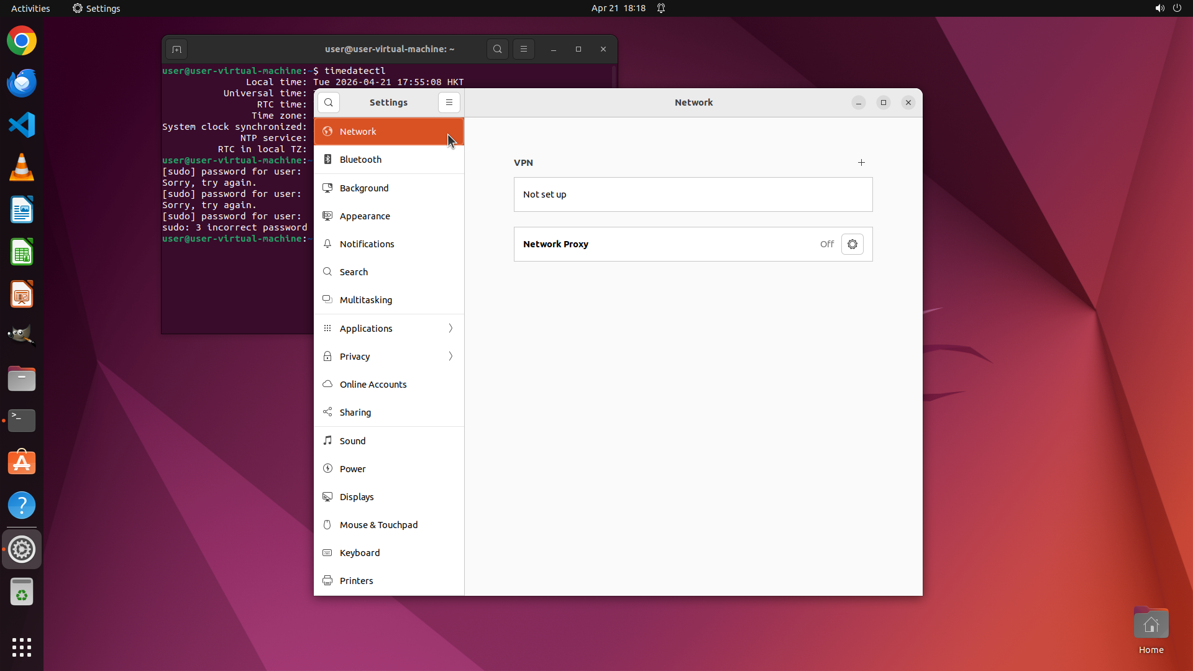
Task: Open the system volume and power menu
Action: point(1168,8)
